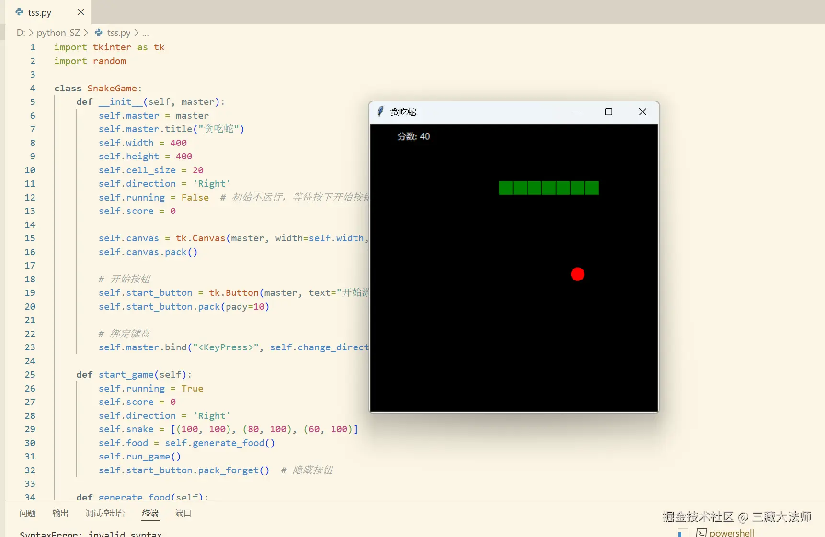Image resolution: width=825 pixels, height=537 pixels.
Task: Click the green snake in the game
Action: pyautogui.click(x=549, y=188)
